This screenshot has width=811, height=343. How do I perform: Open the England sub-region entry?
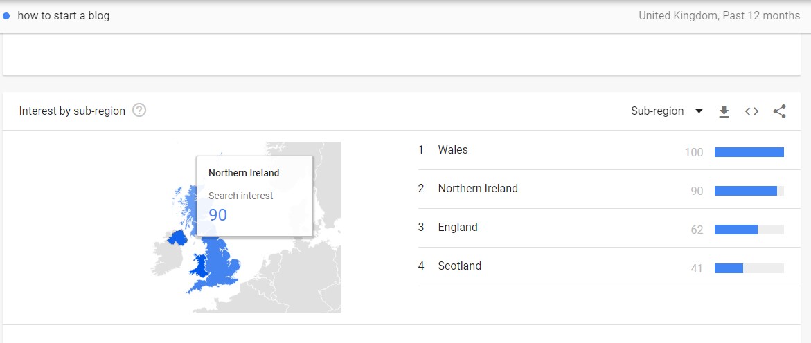point(458,228)
